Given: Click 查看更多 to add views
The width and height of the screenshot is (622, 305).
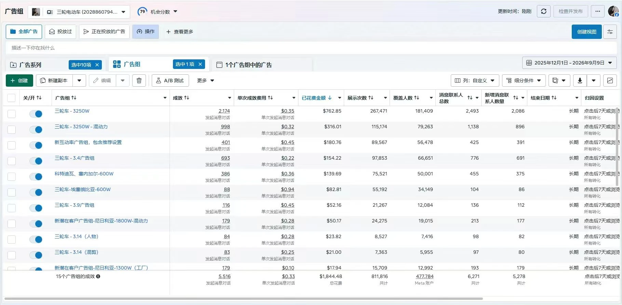Looking at the screenshot, I should pos(179,32).
